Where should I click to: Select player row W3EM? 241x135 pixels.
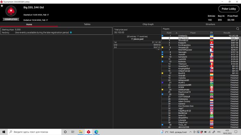[200, 87]
